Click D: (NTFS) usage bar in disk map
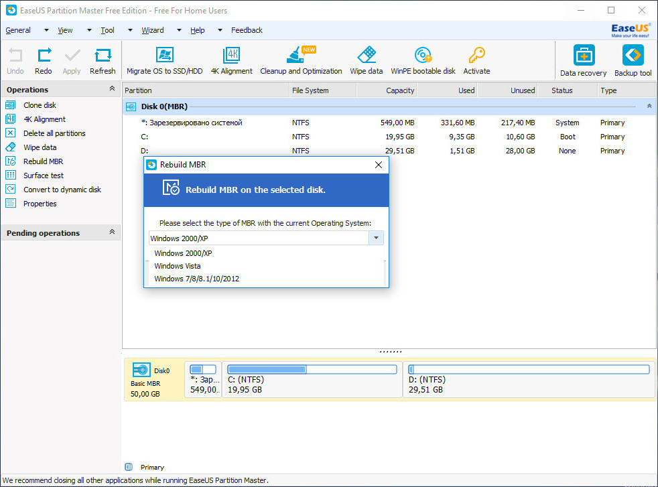 coord(529,369)
